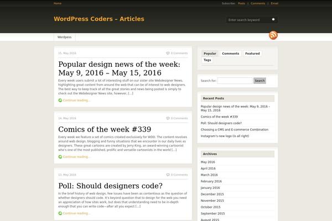
Task: Click the search submit icon in header
Action: coord(273,19)
